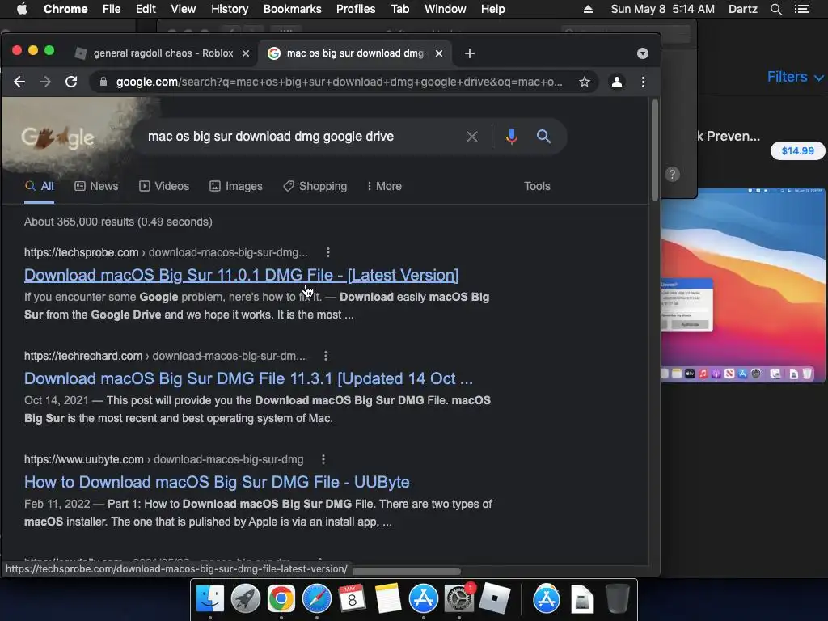Clear the Google search box with X
This screenshot has width=828, height=621.
point(472,137)
